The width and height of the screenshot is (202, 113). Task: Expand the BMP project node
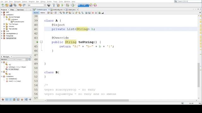pyautogui.click(x=2, y=12)
